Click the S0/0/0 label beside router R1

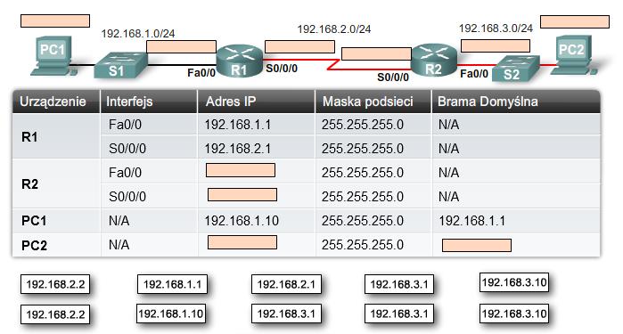(282, 69)
